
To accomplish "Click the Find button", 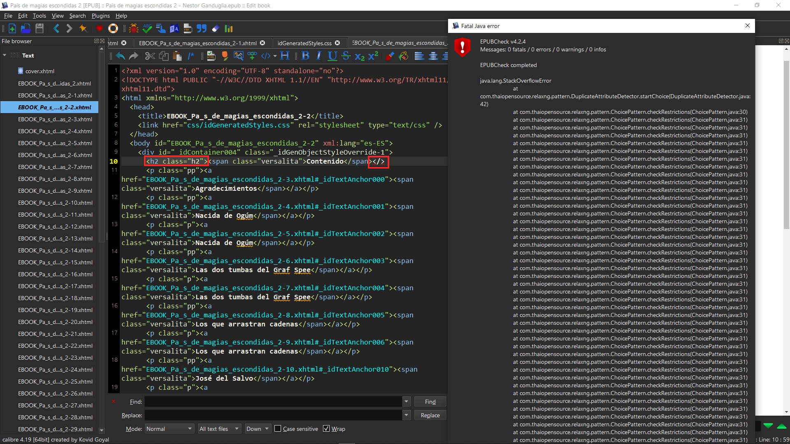I will [x=430, y=402].
